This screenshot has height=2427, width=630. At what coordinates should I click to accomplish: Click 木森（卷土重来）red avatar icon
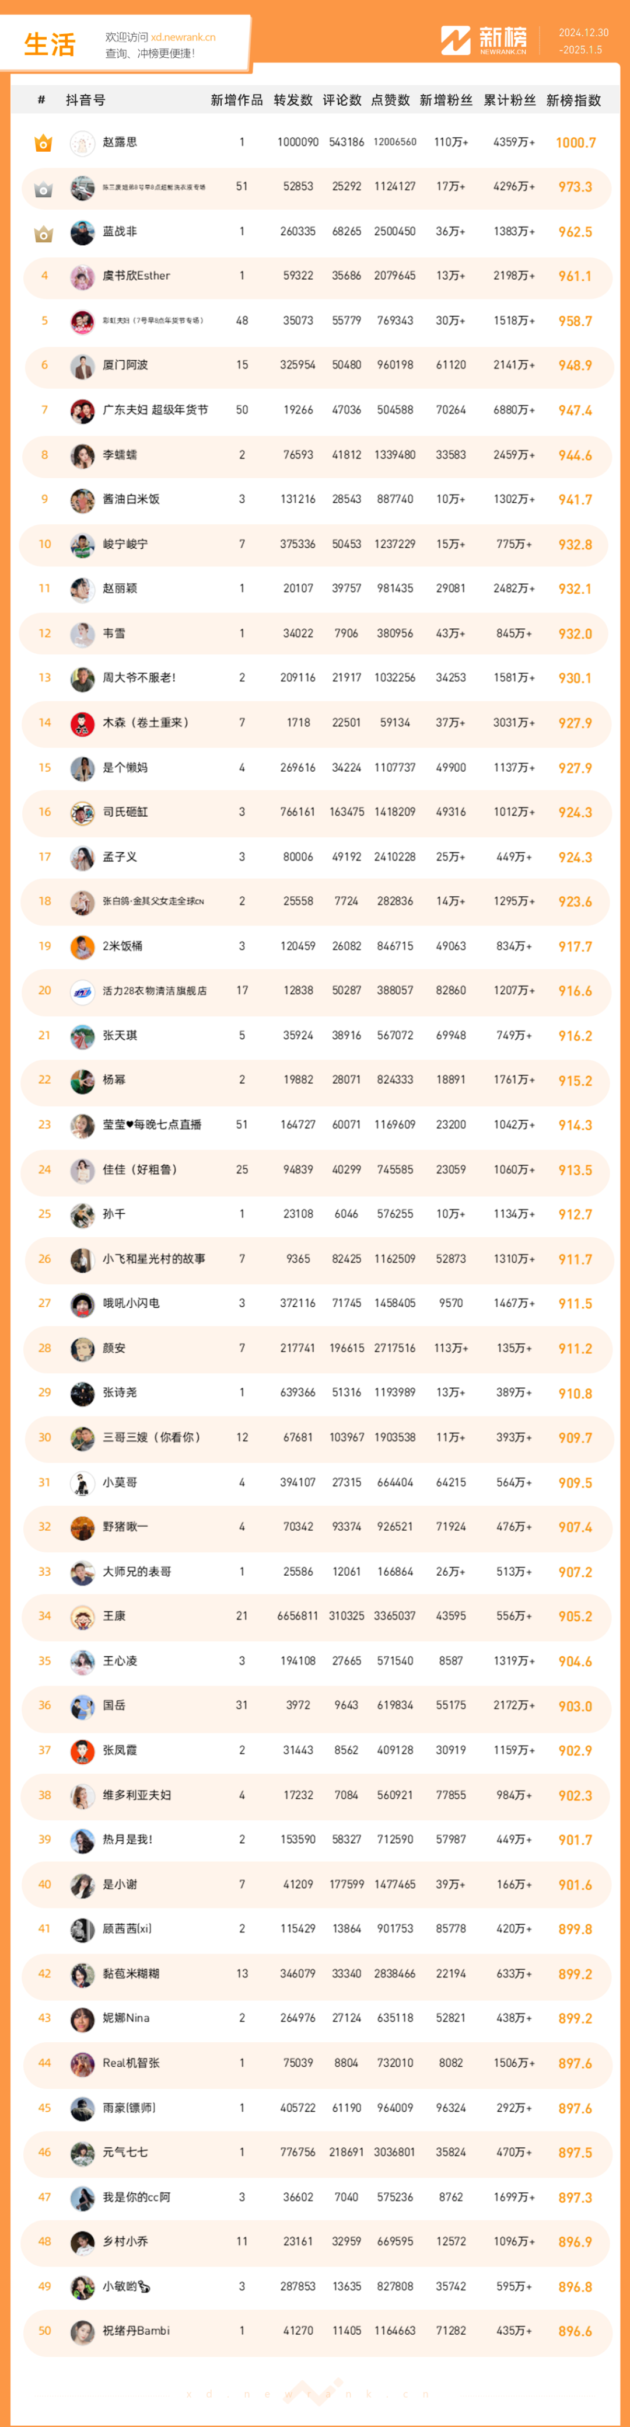coord(83,723)
